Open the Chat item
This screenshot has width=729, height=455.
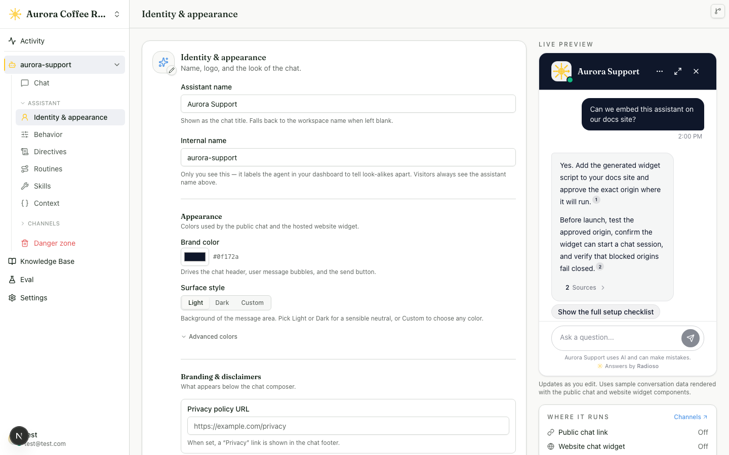click(70, 83)
